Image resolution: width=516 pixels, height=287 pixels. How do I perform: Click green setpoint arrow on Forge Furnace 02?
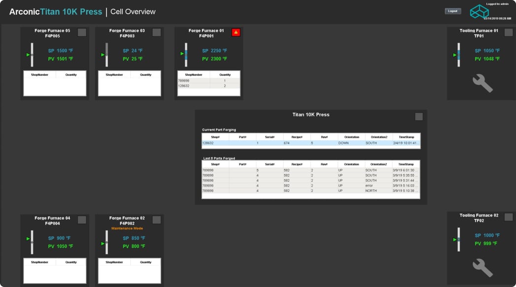(103, 244)
